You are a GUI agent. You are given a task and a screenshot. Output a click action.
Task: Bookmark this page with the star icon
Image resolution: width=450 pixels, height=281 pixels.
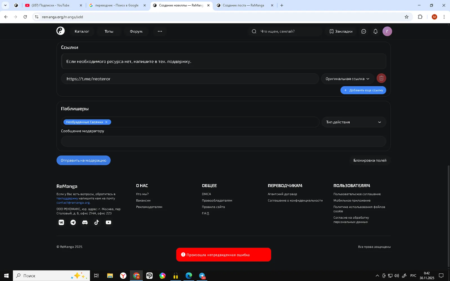click(x=406, y=17)
